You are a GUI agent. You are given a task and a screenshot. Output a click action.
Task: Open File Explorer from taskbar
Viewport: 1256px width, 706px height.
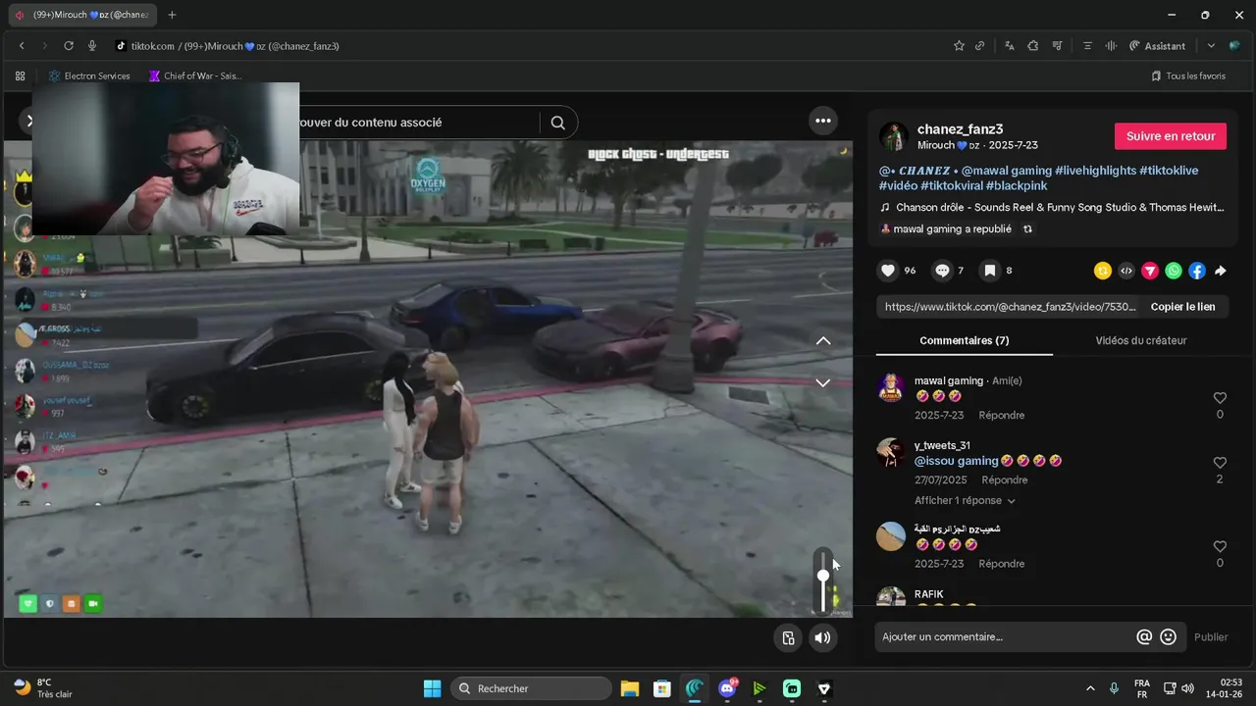click(x=630, y=688)
